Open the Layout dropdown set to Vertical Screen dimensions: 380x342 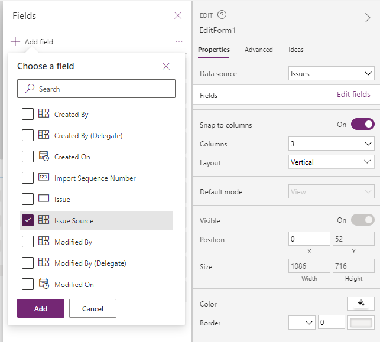[x=332, y=162]
